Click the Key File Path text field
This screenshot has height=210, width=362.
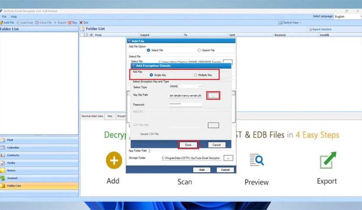point(185,95)
